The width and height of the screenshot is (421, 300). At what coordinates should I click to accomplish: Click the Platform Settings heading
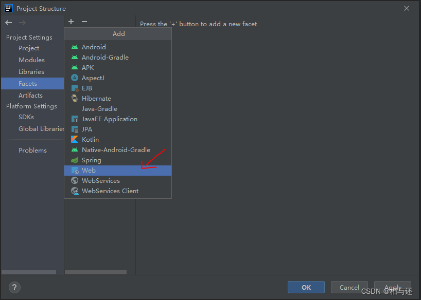(x=31, y=106)
